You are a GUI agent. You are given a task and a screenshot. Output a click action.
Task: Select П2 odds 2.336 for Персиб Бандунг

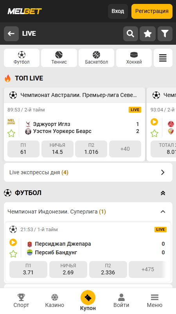click(108, 269)
